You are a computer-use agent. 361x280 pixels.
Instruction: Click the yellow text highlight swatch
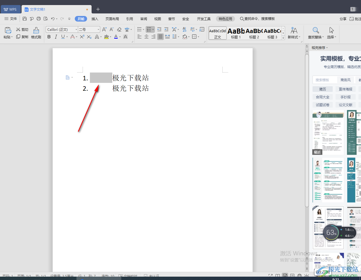pyautogui.click(x=106, y=37)
